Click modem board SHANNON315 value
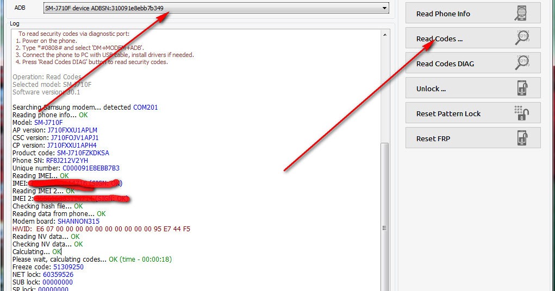This screenshot has height=291, width=555. point(79,222)
